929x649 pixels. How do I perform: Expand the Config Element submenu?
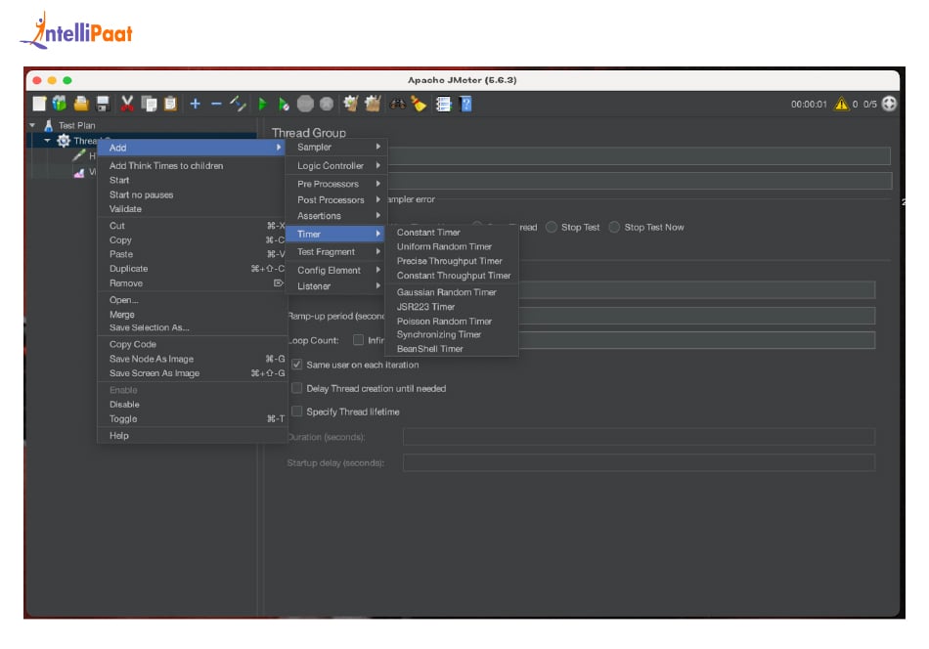[336, 271]
